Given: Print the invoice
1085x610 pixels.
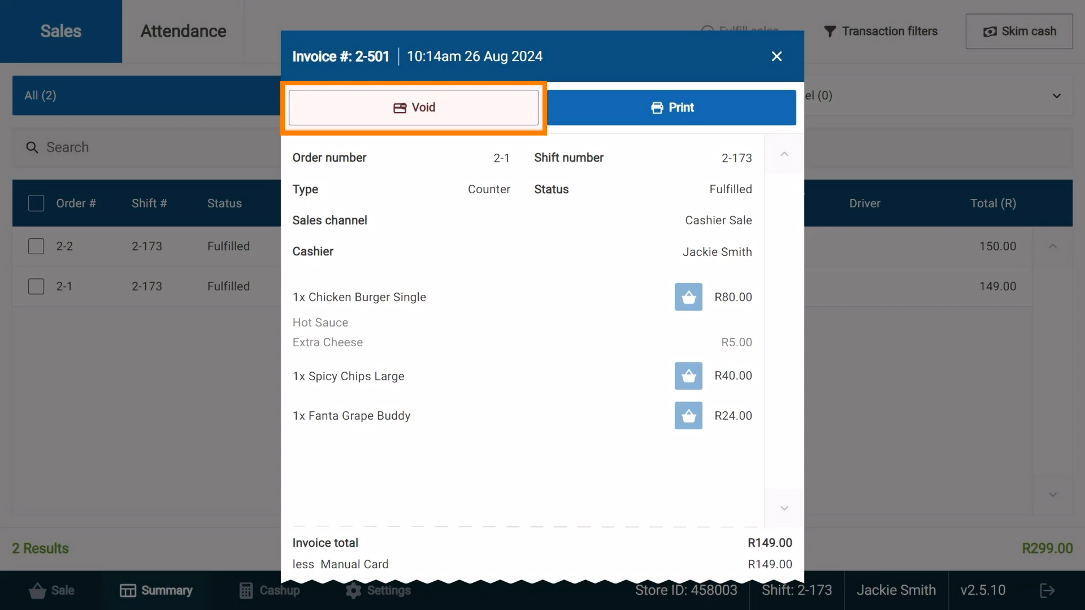Looking at the screenshot, I should pyautogui.click(x=671, y=108).
